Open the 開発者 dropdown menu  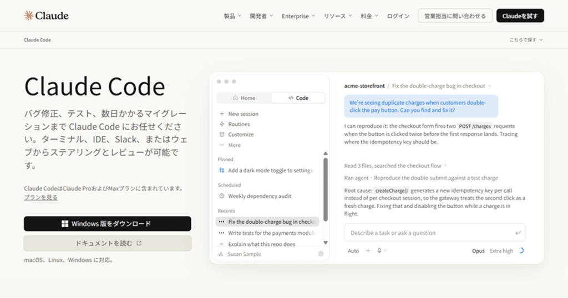point(261,16)
